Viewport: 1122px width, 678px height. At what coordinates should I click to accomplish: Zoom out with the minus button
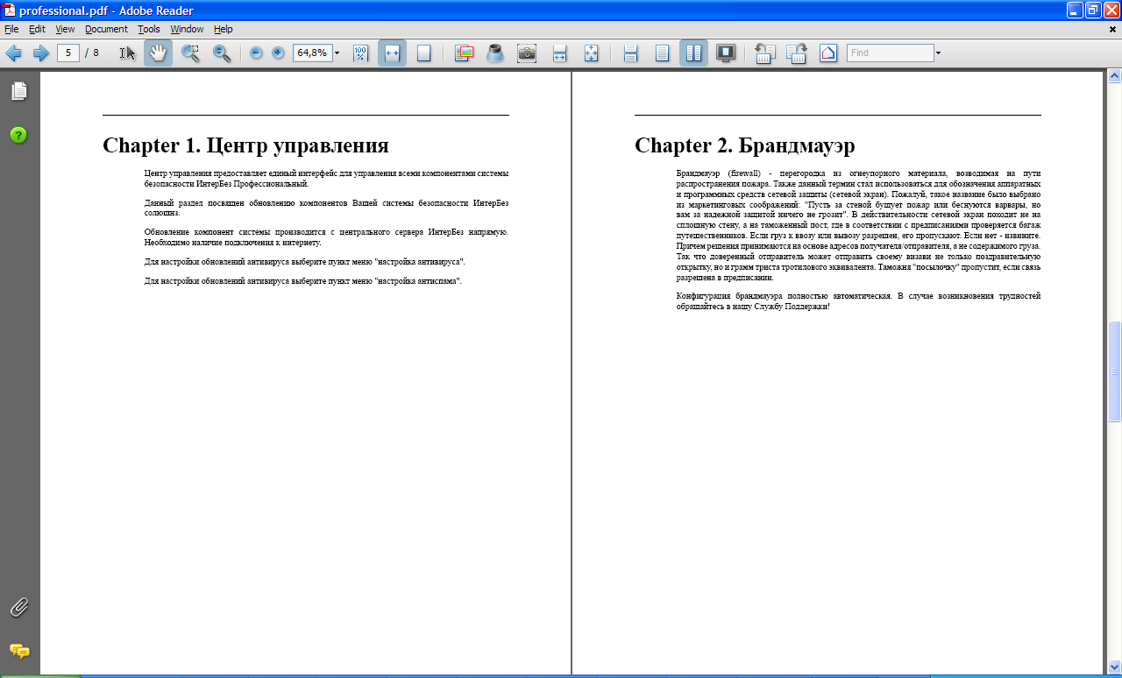[256, 53]
